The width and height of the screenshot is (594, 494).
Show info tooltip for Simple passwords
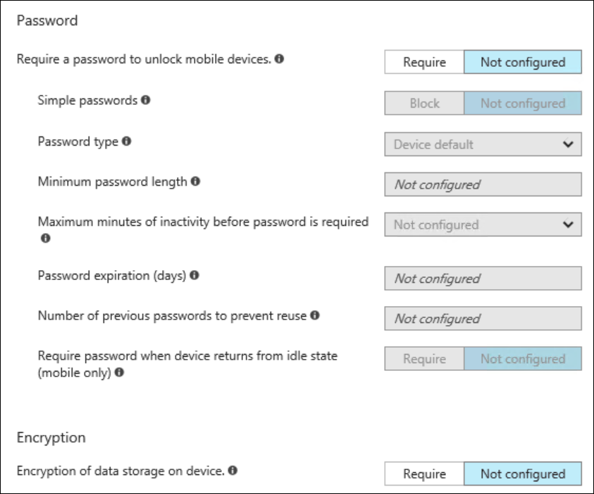pyautogui.click(x=146, y=100)
